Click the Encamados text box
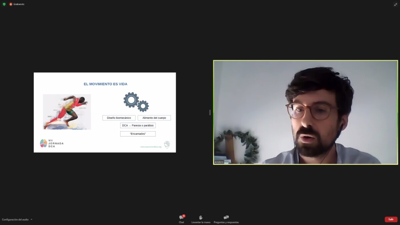 (138, 134)
